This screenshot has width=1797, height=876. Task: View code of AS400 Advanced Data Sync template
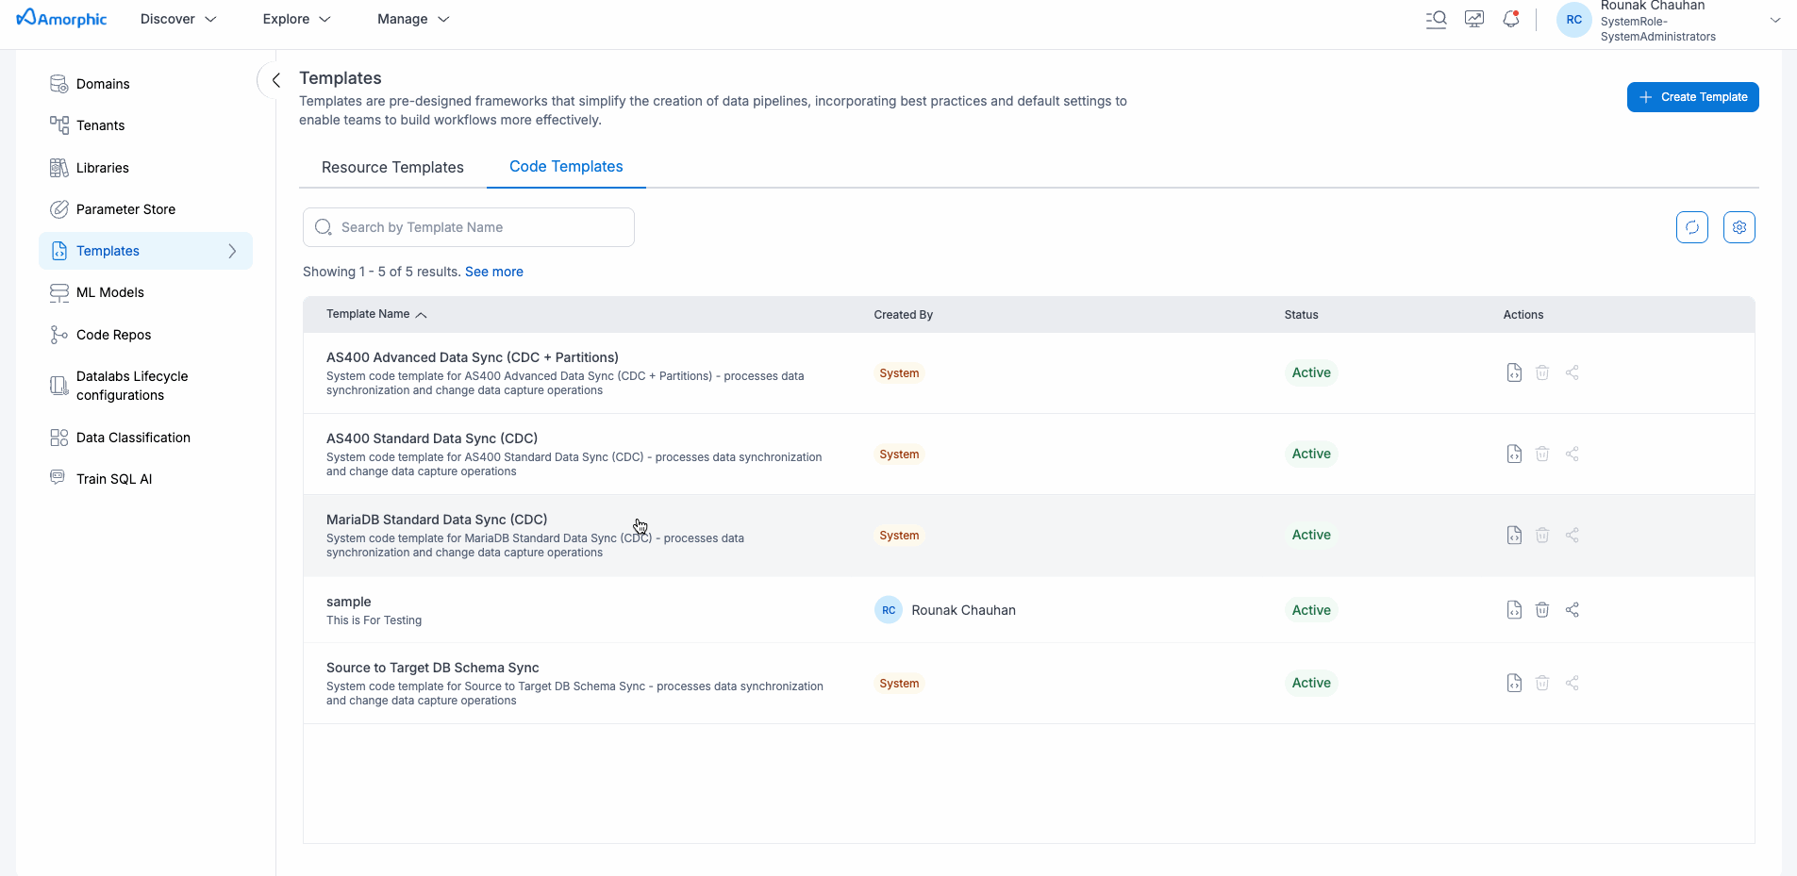coord(1514,372)
